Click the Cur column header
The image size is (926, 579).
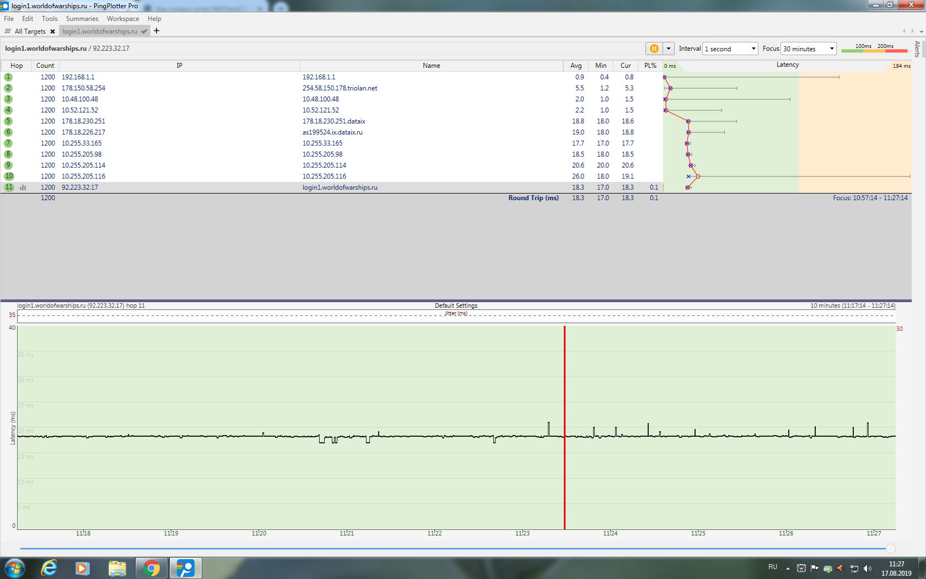coord(626,66)
